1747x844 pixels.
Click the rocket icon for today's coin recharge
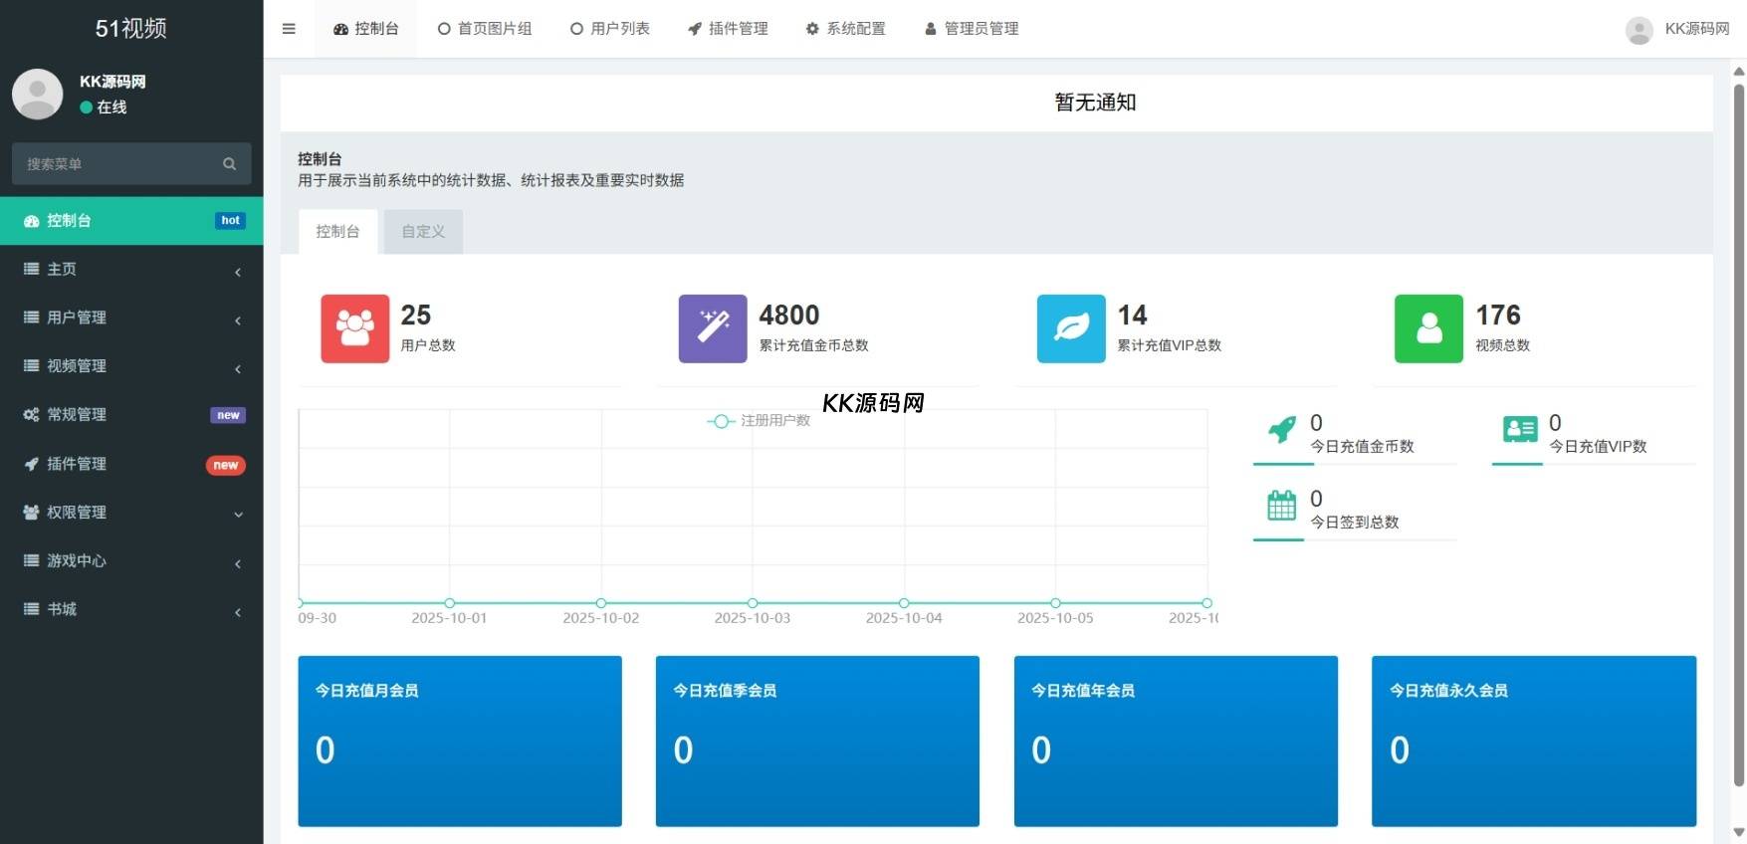click(1282, 430)
